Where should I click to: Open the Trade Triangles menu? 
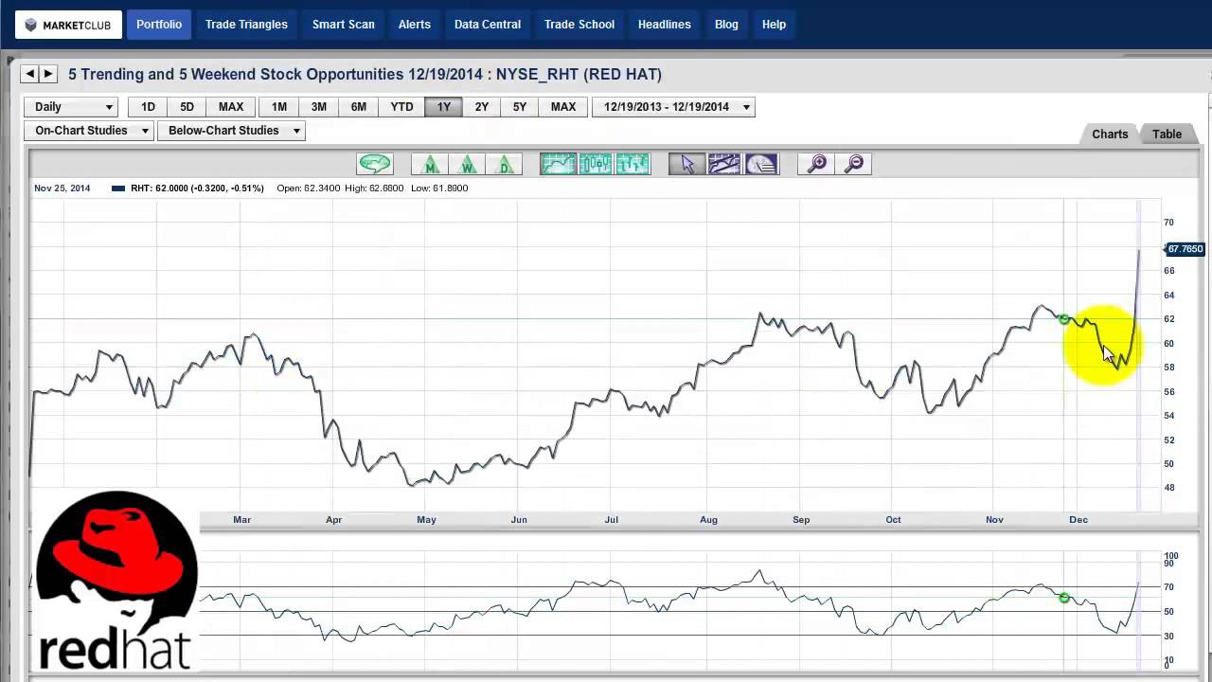pos(246,25)
